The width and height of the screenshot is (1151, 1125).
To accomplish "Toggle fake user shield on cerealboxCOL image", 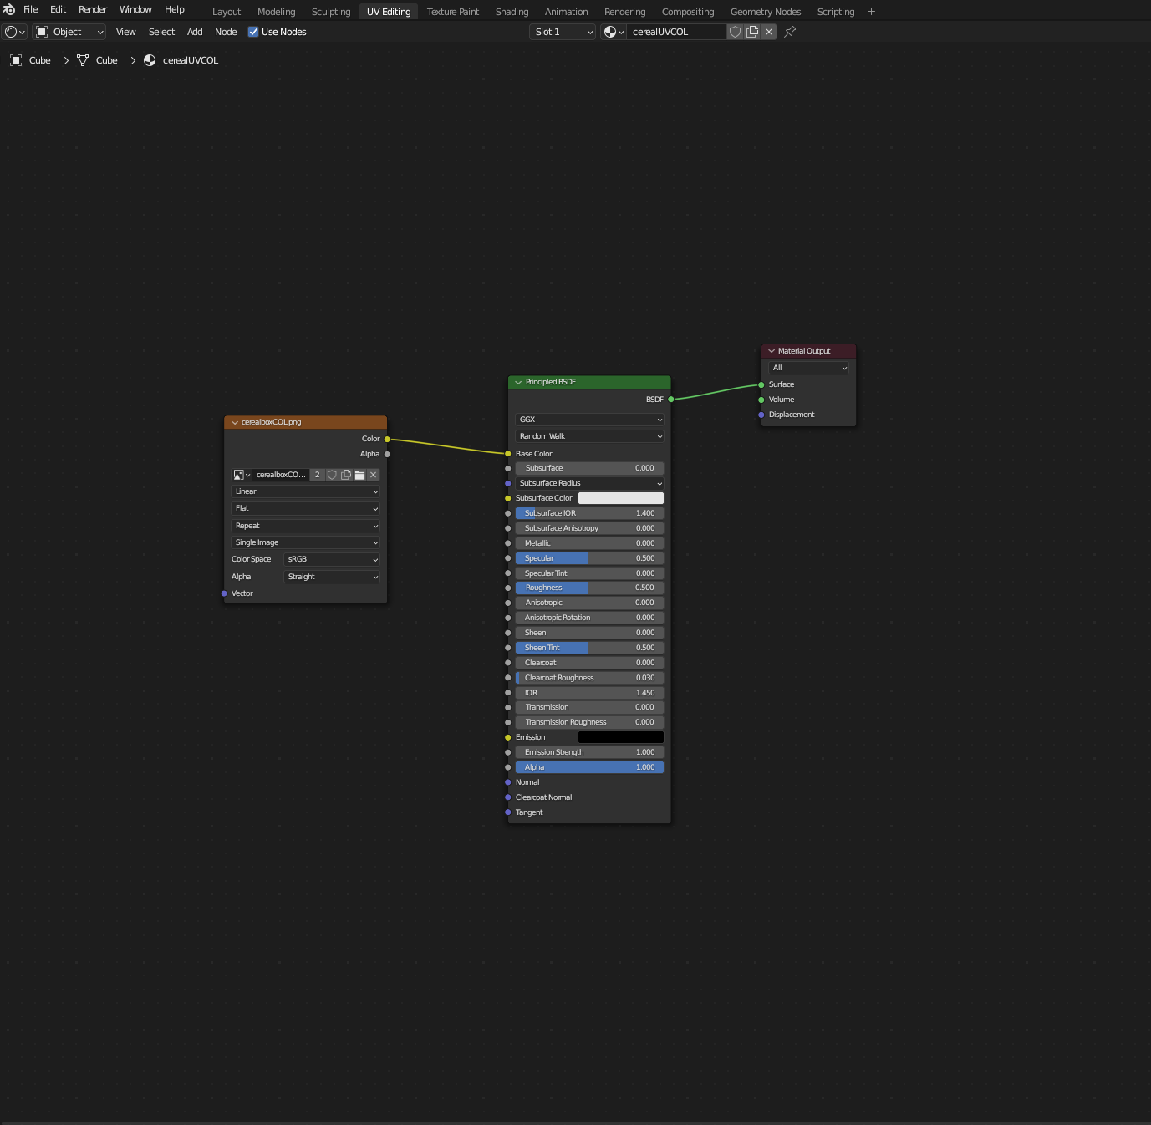I will [x=332, y=475].
